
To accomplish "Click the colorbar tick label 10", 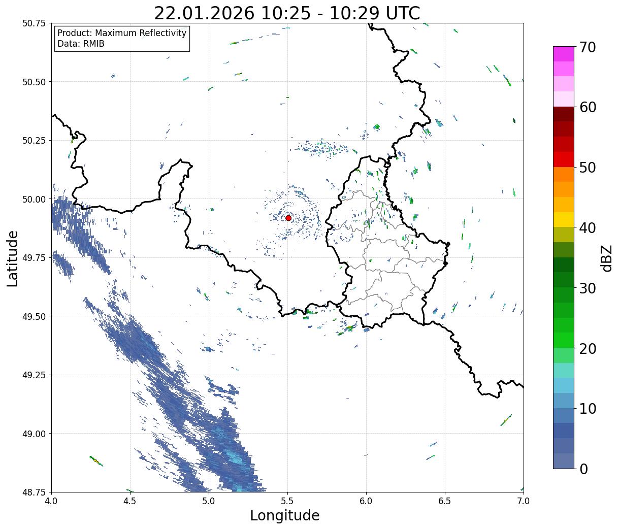I will click(587, 409).
